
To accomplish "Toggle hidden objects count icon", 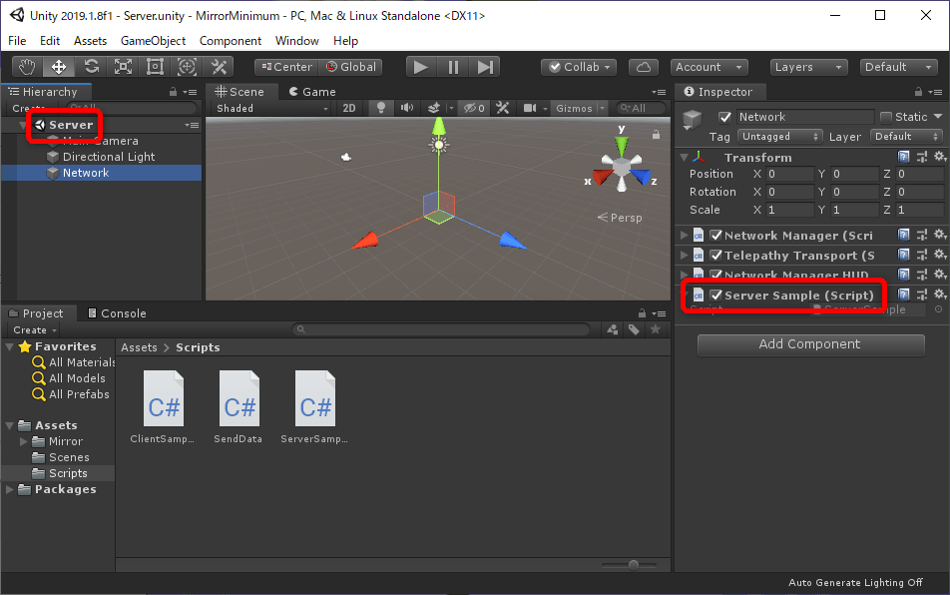I will tap(474, 108).
